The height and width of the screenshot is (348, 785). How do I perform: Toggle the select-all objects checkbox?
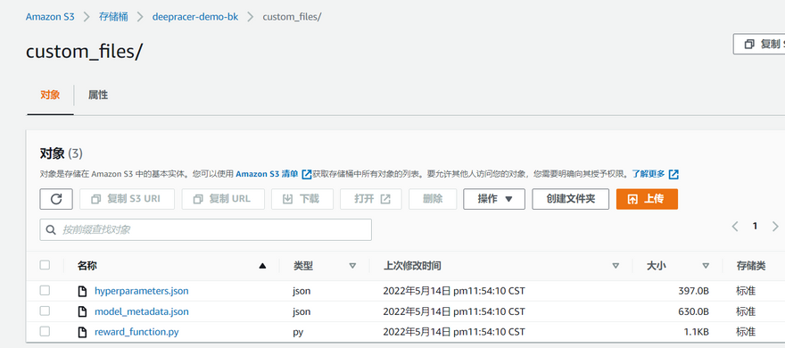tap(45, 265)
